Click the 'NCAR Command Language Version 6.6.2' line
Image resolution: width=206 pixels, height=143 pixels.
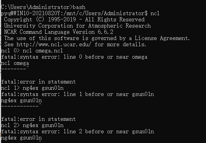tap(58, 32)
